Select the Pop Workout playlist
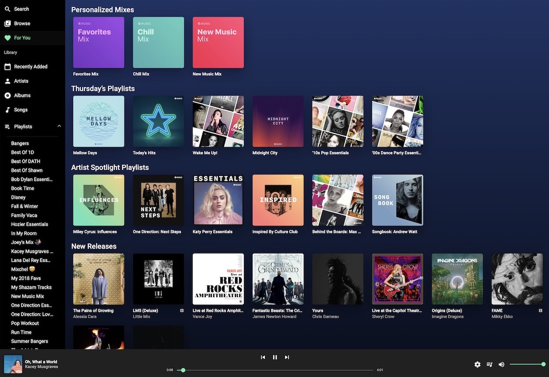Viewport: 549px width, 377px height. 25,323
